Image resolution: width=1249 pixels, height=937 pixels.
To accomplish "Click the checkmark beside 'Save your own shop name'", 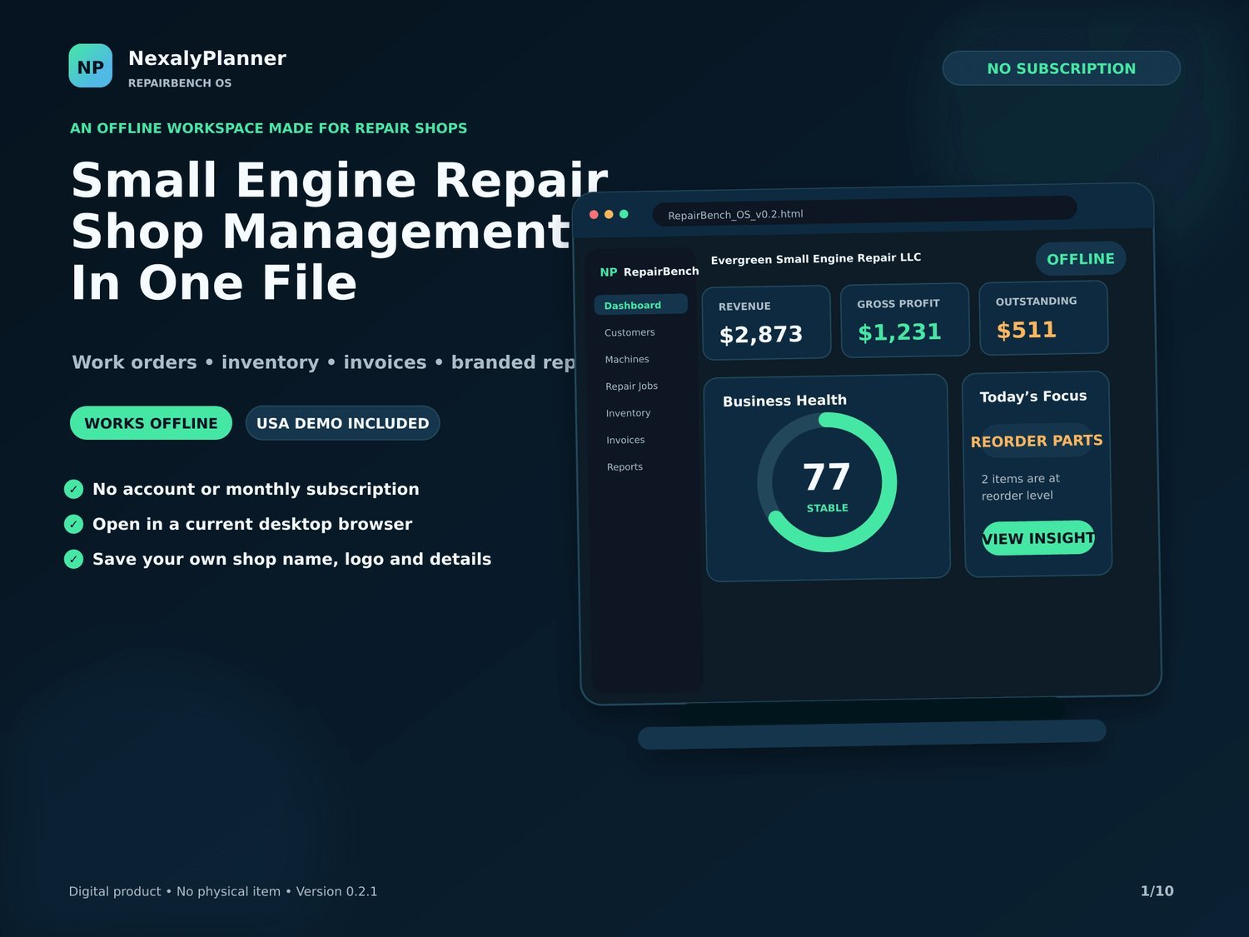I will [74, 559].
